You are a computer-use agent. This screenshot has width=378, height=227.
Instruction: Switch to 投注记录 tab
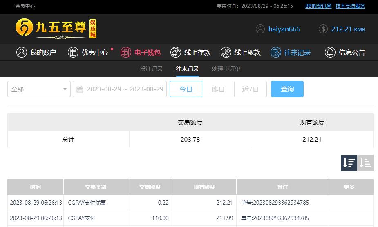[x=151, y=69]
